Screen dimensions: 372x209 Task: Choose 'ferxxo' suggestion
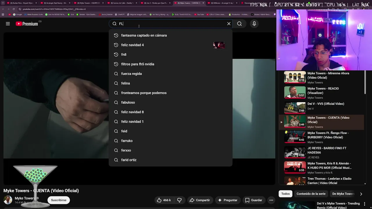pos(171,150)
